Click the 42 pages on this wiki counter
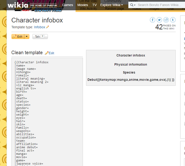This screenshot has width=185, height=166. point(165,27)
